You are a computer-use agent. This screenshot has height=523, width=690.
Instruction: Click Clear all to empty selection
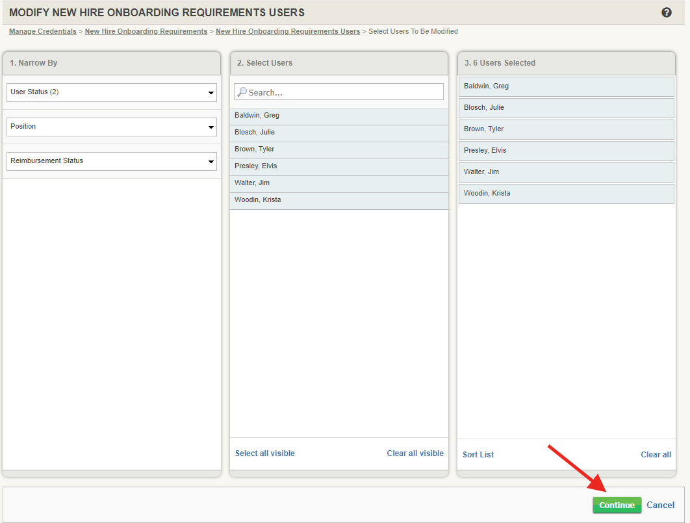coord(656,454)
